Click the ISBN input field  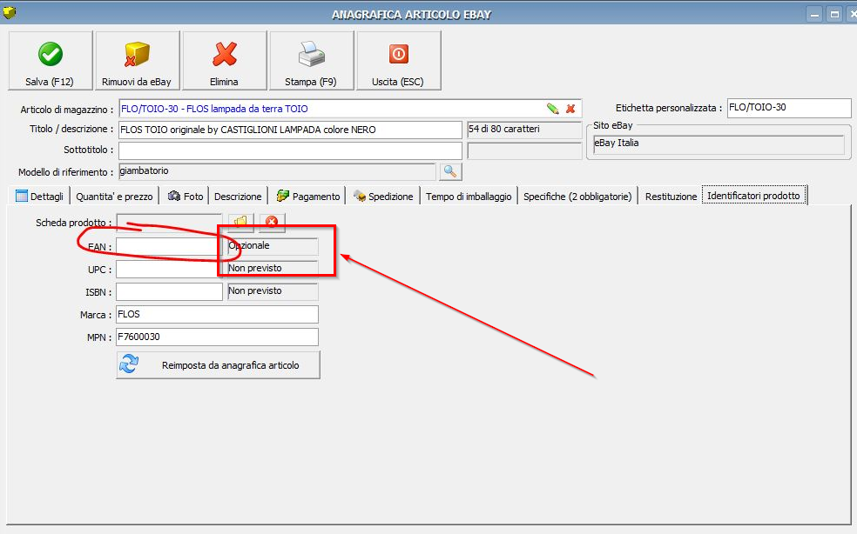click(x=169, y=291)
